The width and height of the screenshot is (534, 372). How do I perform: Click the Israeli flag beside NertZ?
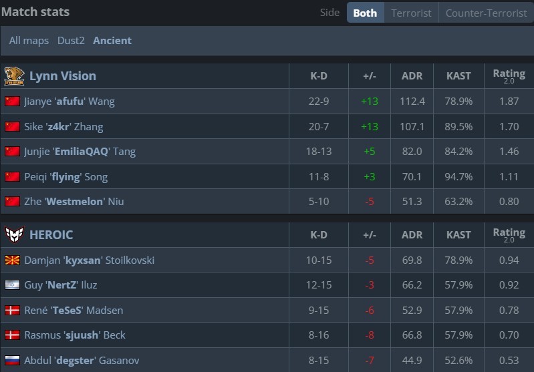click(x=12, y=285)
